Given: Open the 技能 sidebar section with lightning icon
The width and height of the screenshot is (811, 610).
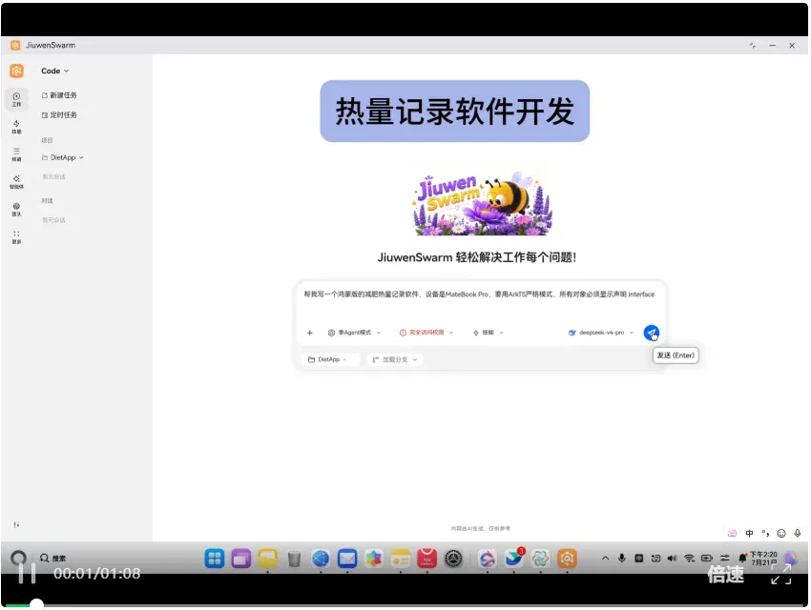Looking at the screenshot, I should [16, 127].
